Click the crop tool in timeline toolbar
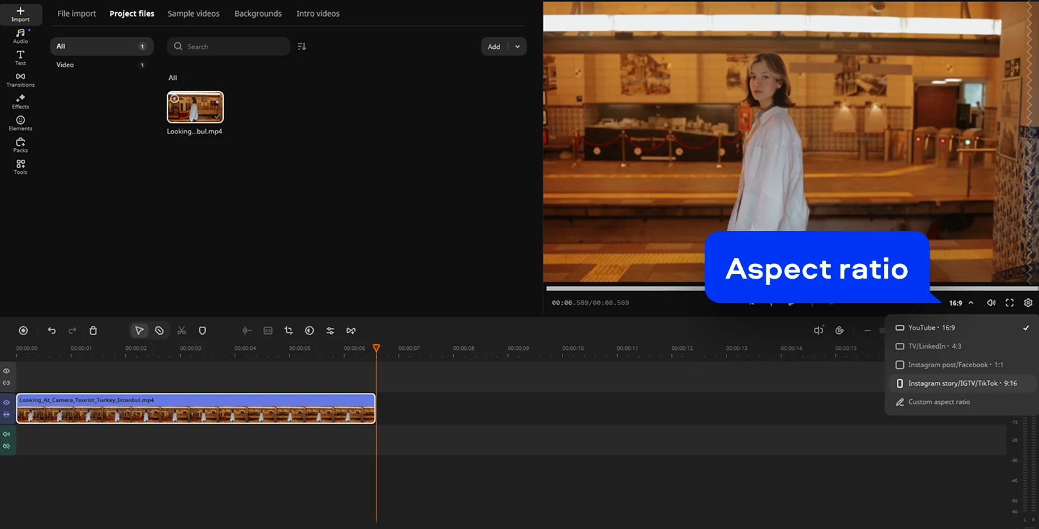 pyautogui.click(x=289, y=331)
